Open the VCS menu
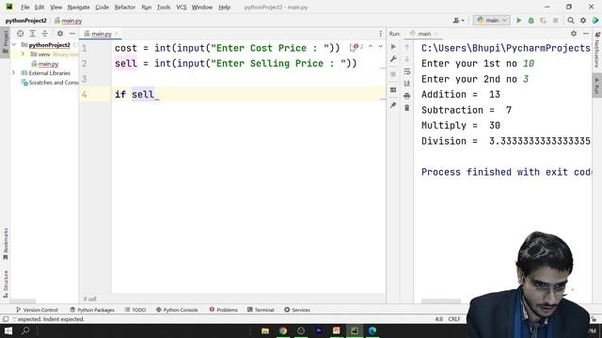 tap(181, 8)
